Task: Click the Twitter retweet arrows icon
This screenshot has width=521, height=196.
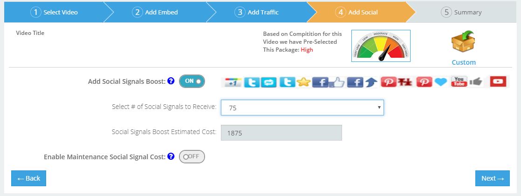Action: (x=268, y=82)
